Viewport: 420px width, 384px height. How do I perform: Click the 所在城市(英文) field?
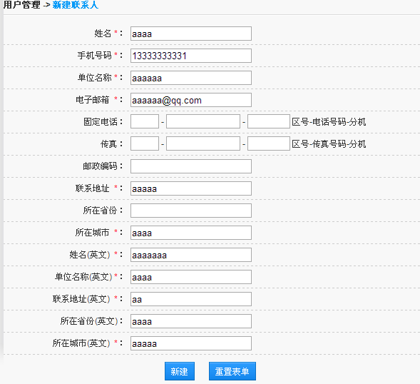(x=191, y=343)
